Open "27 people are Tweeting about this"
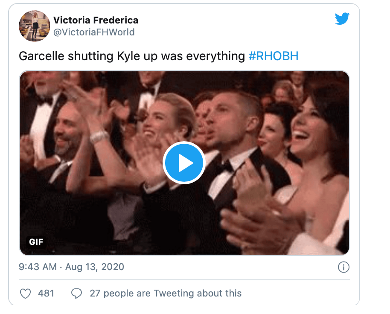The image size is (390, 314). coord(166,293)
